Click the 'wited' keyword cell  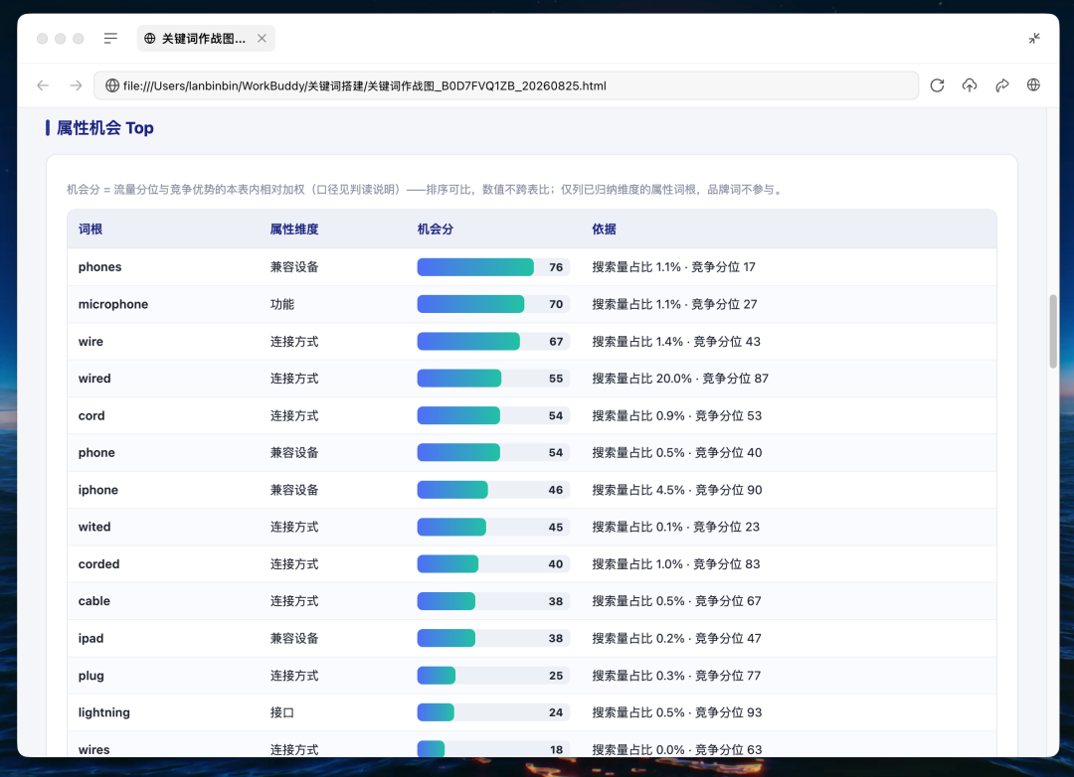(94, 527)
